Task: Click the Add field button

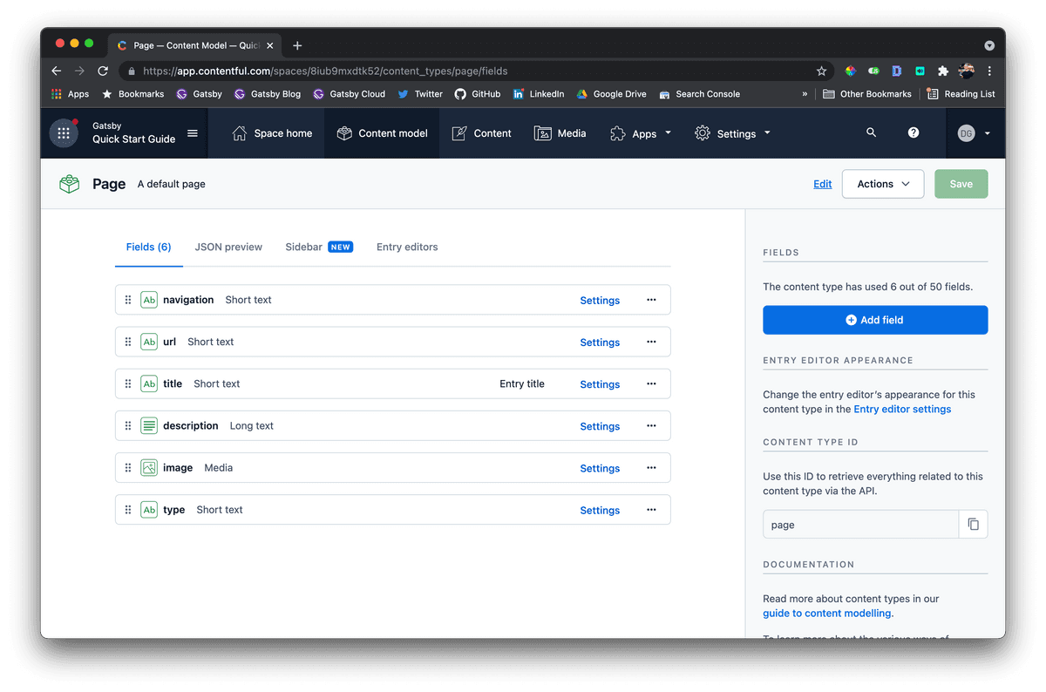Action: 874,320
